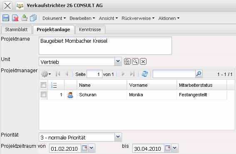
Task: Refresh the Projektmanager list
Action: 145,74
